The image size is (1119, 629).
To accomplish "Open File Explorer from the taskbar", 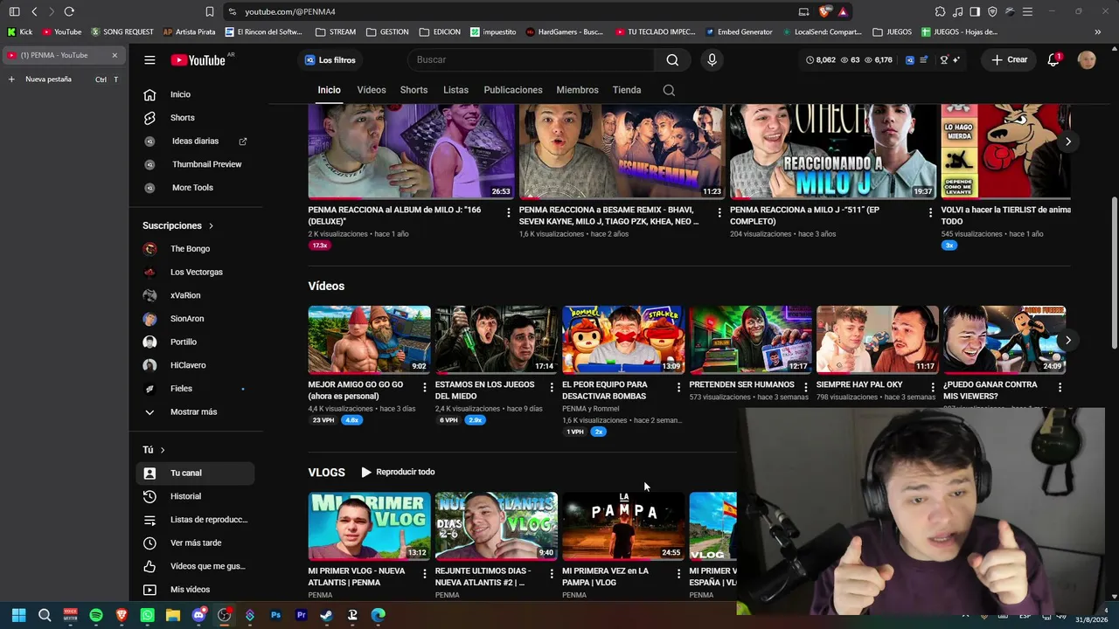I will click(173, 615).
